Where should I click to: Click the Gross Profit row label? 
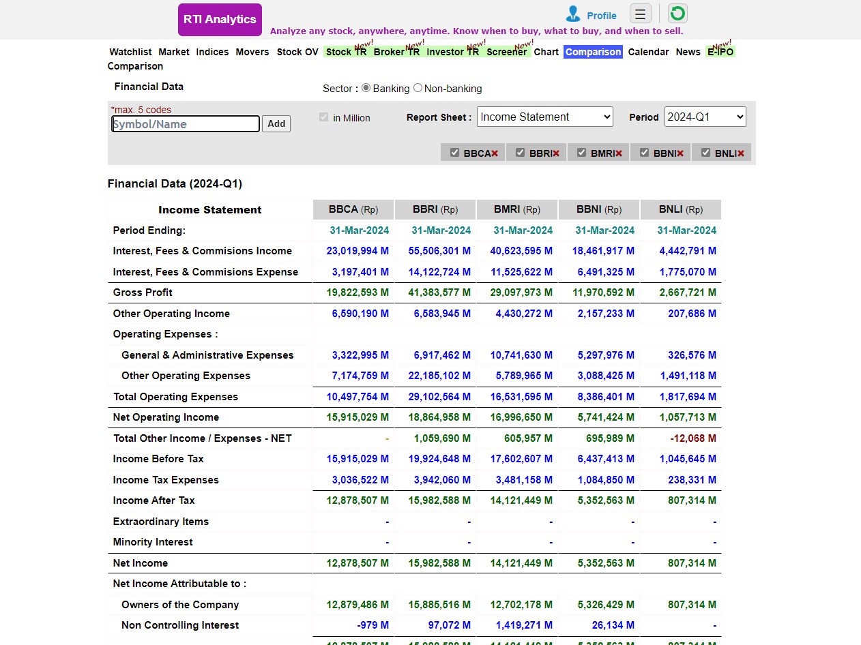[143, 292]
